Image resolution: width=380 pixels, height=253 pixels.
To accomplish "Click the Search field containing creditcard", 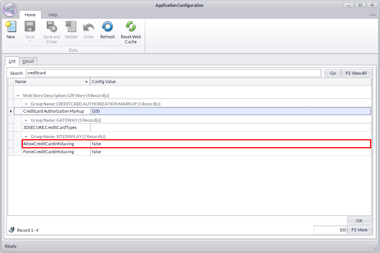I will click(x=174, y=73).
